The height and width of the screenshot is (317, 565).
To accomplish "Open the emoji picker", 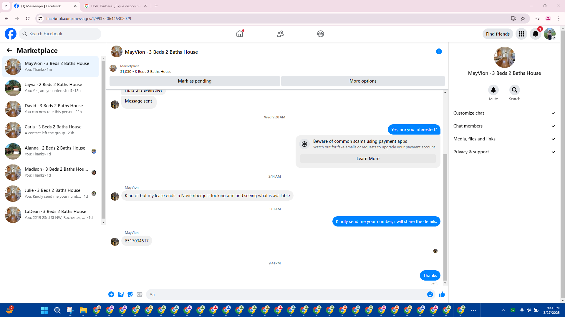I will 430,294.
